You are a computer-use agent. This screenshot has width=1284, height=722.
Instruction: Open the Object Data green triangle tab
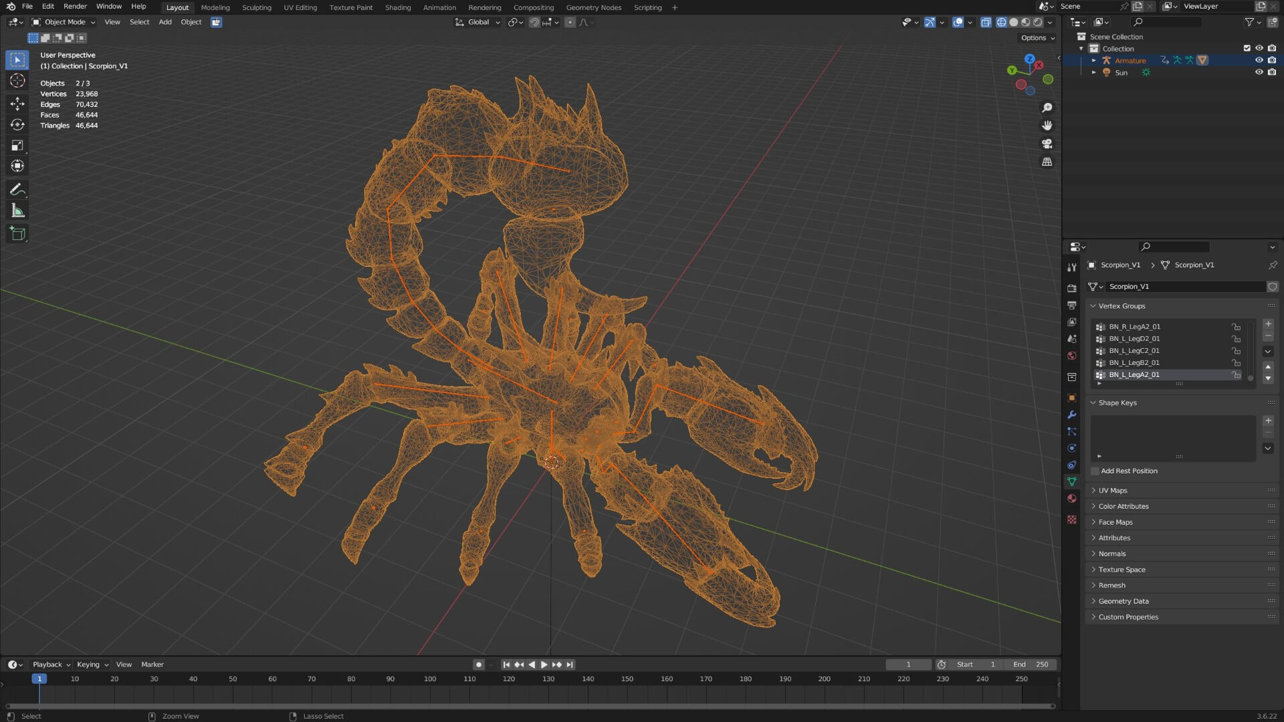[x=1072, y=481]
